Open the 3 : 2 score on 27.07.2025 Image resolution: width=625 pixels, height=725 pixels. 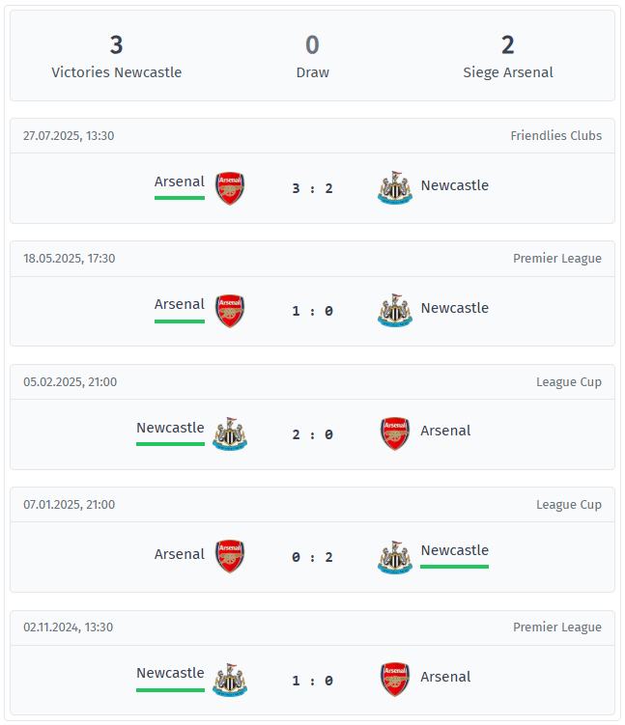312,188
